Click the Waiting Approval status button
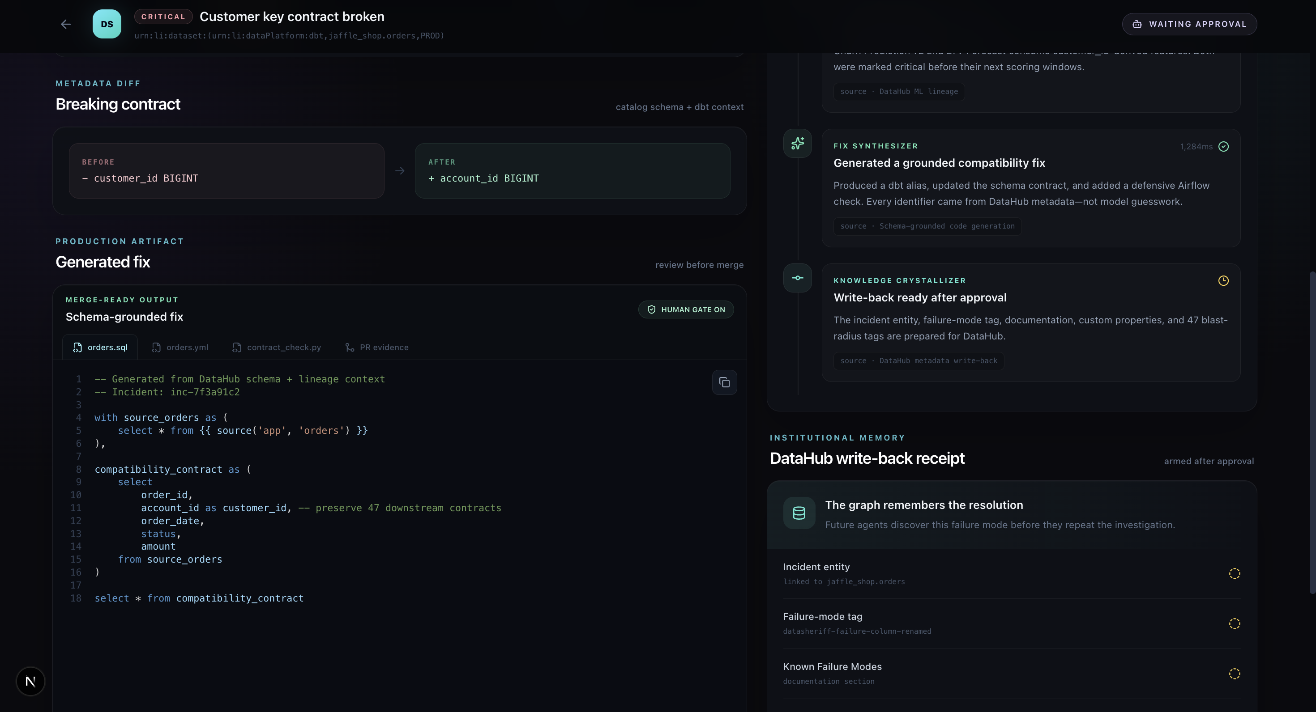 pos(1189,24)
